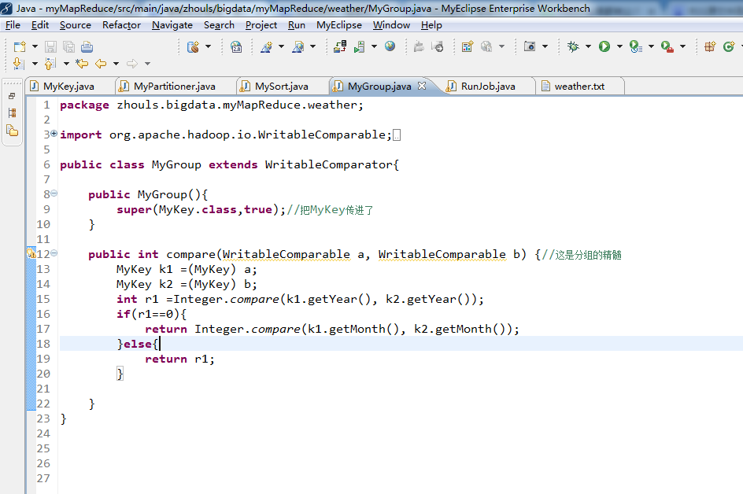Image resolution: width=743 pixels, height=494 pixels.
Task: Collapse the MyGroup constructor on line 8
Action: [54, 194]
